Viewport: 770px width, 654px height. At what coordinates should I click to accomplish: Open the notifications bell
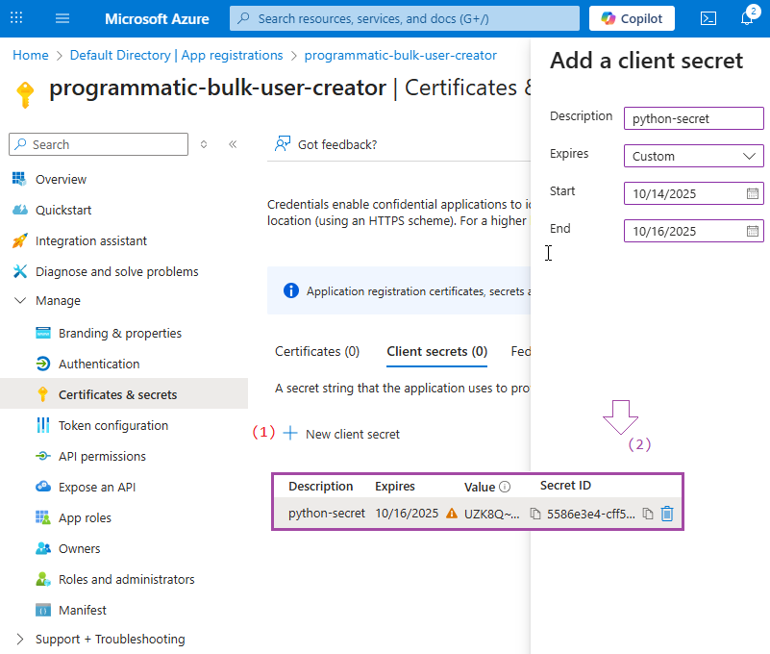[x=747, y=18]
